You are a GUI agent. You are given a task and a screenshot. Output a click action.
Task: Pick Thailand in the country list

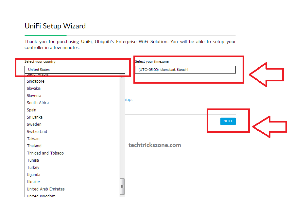(34, 146)
